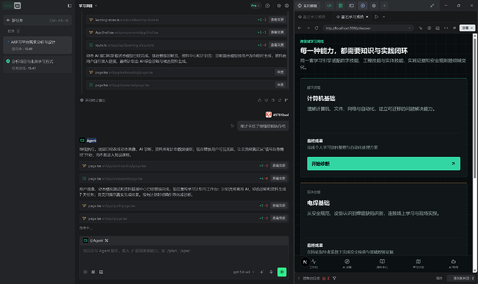Open the URL address dropdown arrow
The width and height of the screenshot is (478, 284).
pyautogui.click(x=409, y=28)
